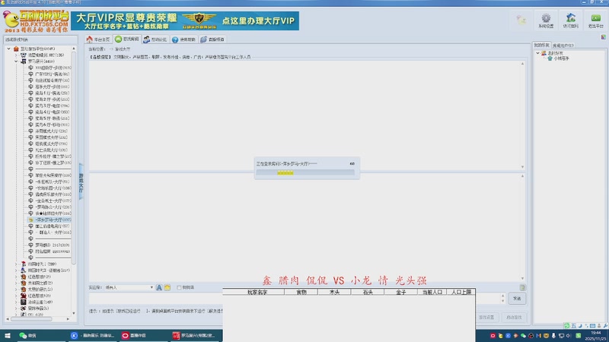Open the 互动论坛 tab
The image size is (609, 342).
click(x=155, y=40)
